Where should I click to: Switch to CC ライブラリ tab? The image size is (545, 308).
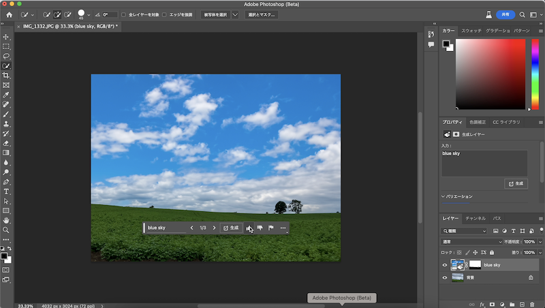point(506,122)
